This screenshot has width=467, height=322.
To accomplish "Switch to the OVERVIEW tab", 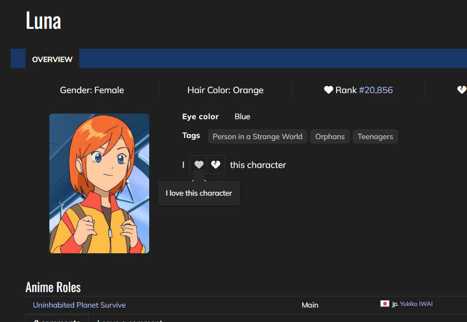I will click(x=52, y=59).
